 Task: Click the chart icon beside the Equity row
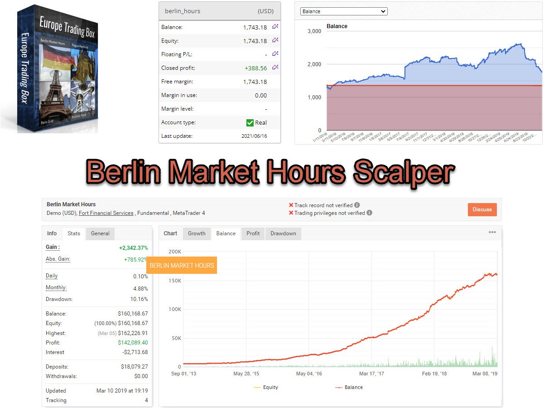click(x=275, y=40)
